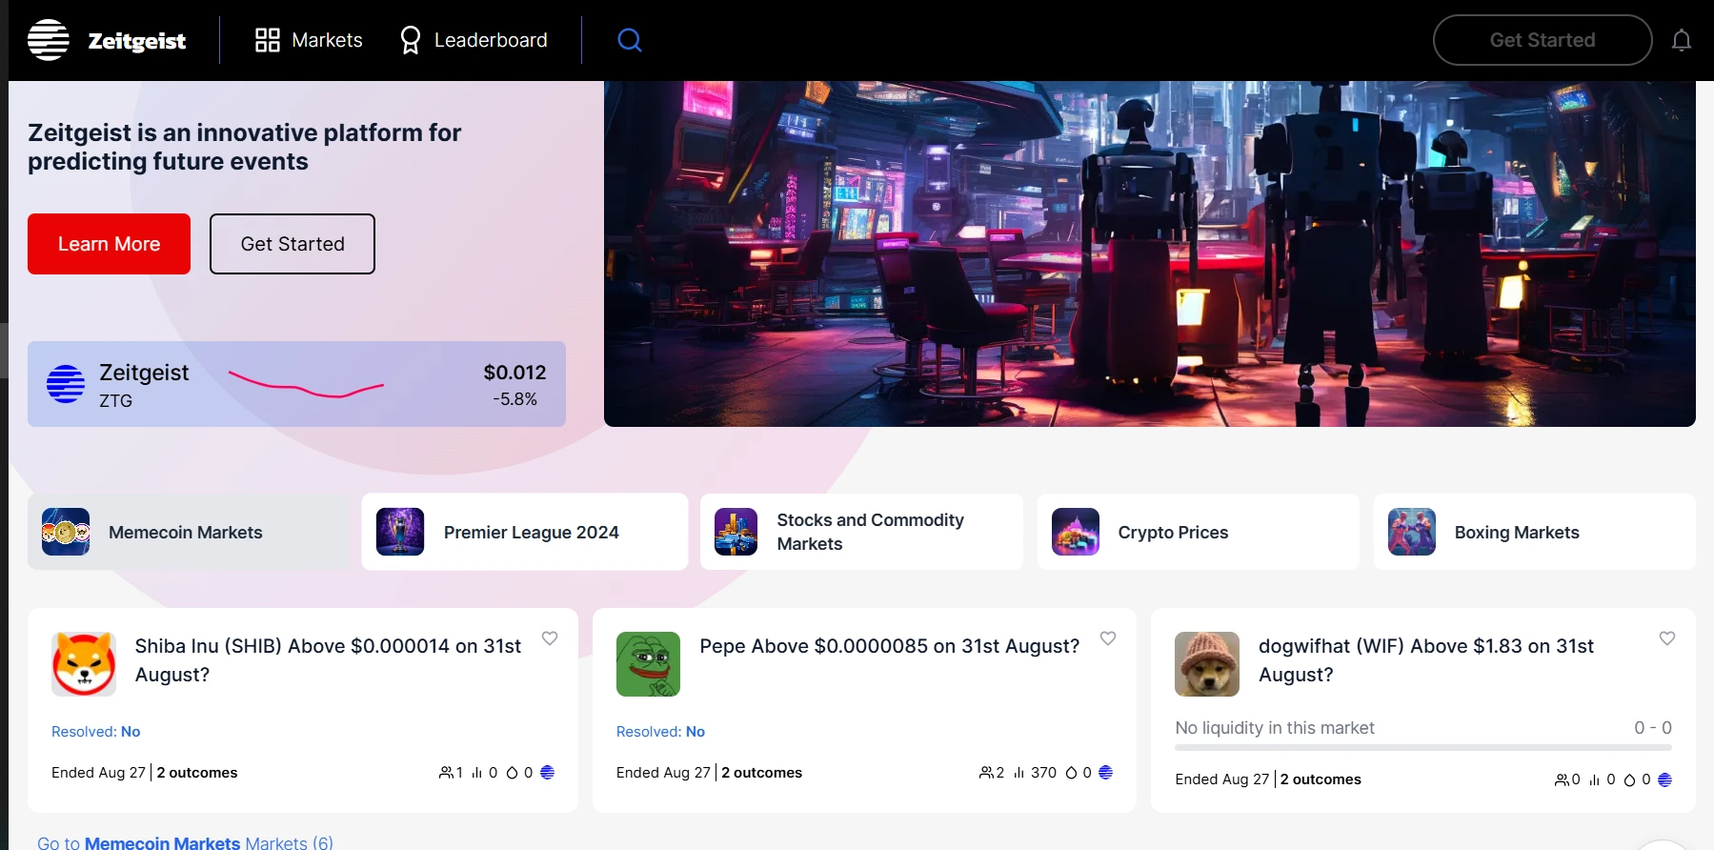This screenshot has width=1714, height=850.
Task: Click the Shiba Inu market avatar
Action: 84,664
